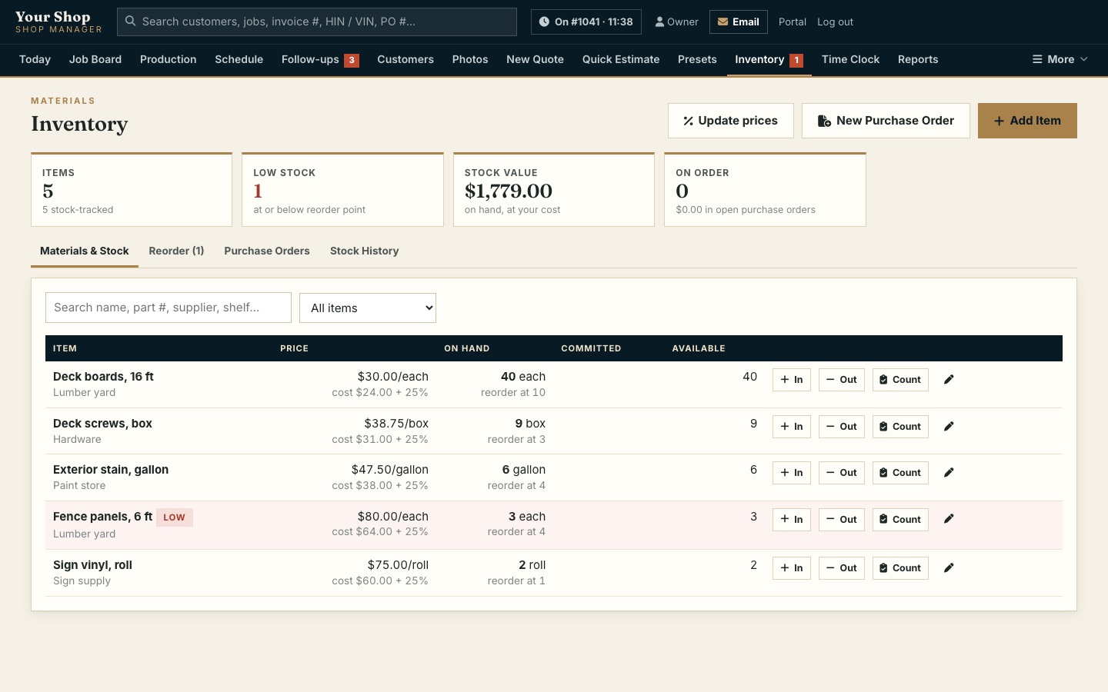The image size is (1108, 692).
Task: Select the Materials & Stock tab
Action: pyautogui.click(x=85, y=251)
